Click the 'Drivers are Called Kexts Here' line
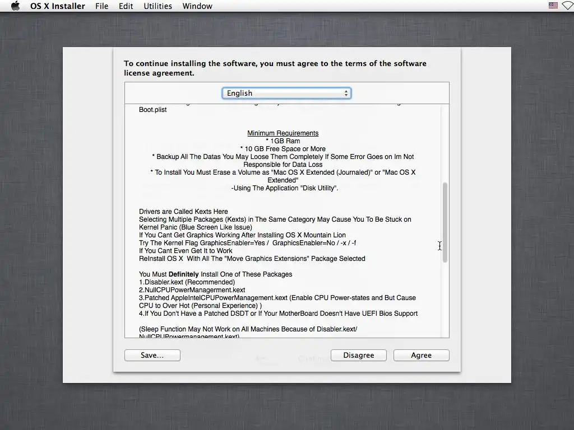Image resolution: width=574 pixels, height=430 pixels. pyautogui.click(x=183, y=212)
